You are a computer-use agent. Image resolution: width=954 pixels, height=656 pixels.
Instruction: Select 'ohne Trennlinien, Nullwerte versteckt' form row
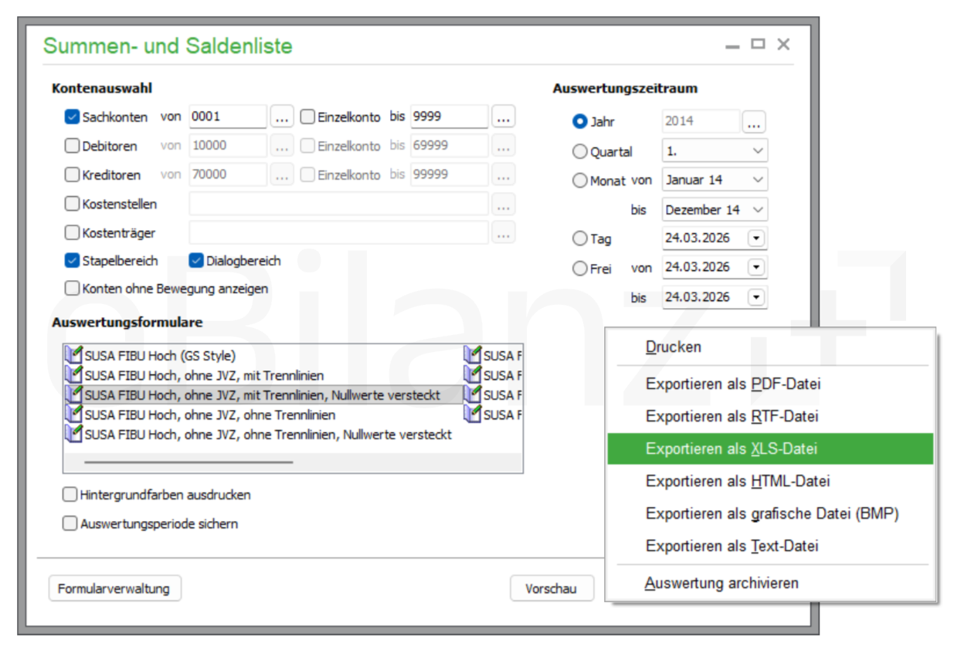[x=268, y=435]
